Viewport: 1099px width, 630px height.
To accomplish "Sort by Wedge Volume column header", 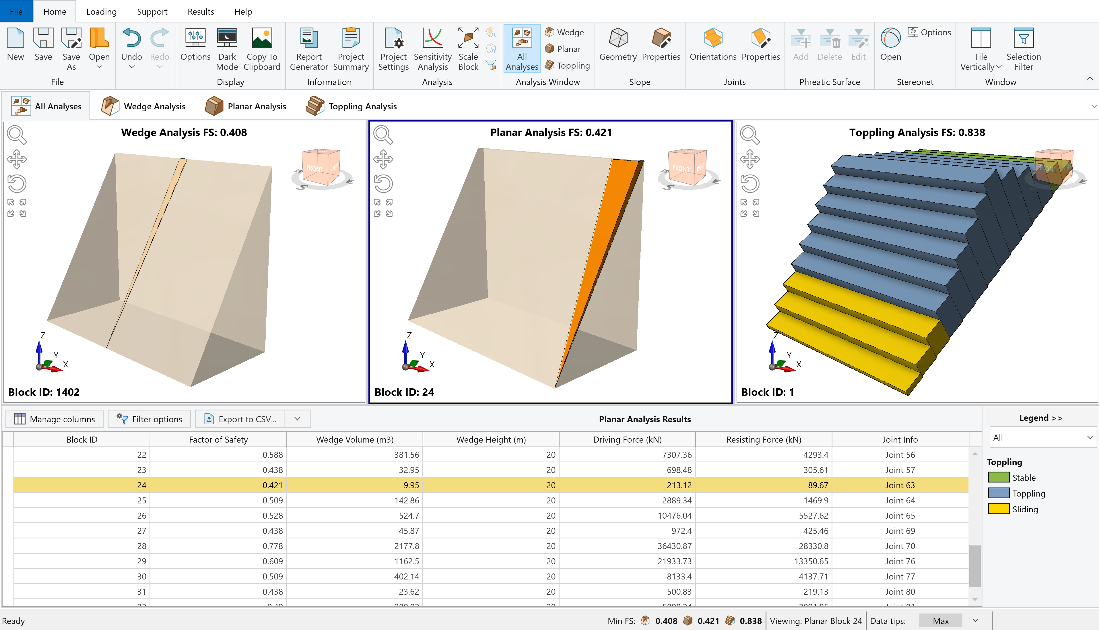I will 355,439.
